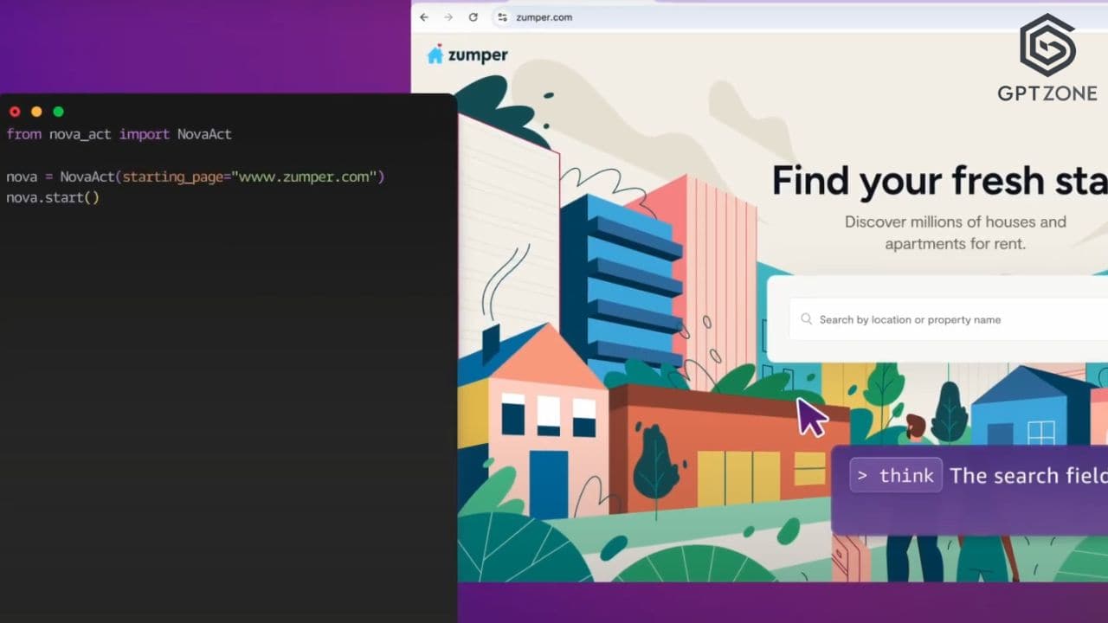Open site info icon in address bar
1108x623 pixels.
point(502,17)
